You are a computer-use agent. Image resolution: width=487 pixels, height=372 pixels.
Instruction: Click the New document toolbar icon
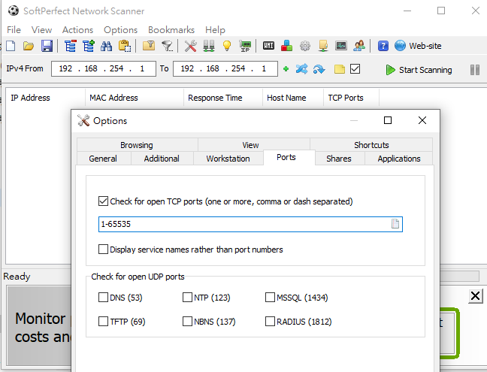point(11,46)
